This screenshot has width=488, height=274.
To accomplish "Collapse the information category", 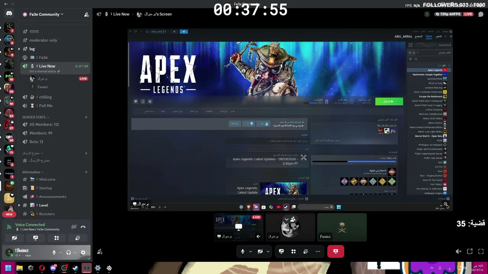I will coord(33,172).
